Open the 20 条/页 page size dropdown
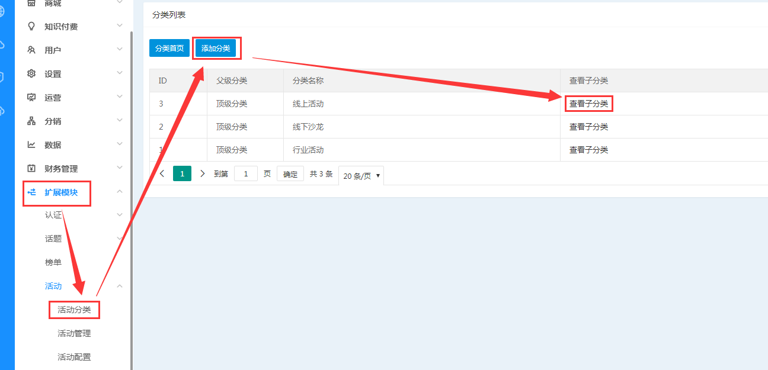 (361, 176)
